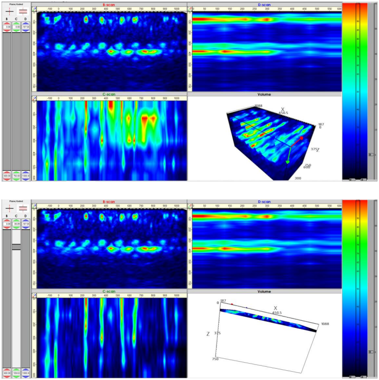The width and height of the screenshot is (379, 380).
Task: Increase B end value 600, upper panel up arrow
Action: (7, 172)
